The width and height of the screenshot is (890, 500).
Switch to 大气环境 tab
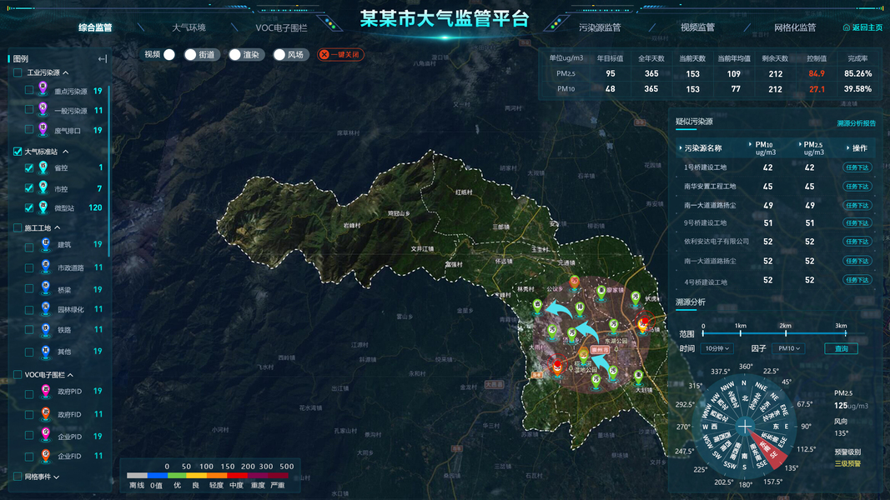point(189,27)
